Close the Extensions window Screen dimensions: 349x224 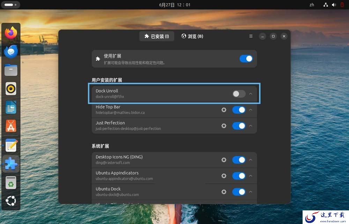[x=284, y=36]
